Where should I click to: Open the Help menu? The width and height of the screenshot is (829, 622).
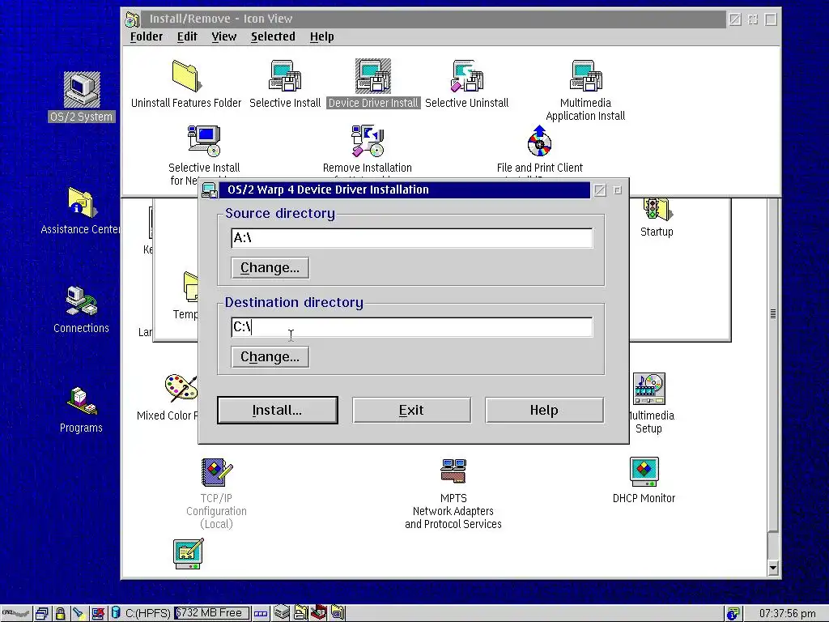[321, 36]
